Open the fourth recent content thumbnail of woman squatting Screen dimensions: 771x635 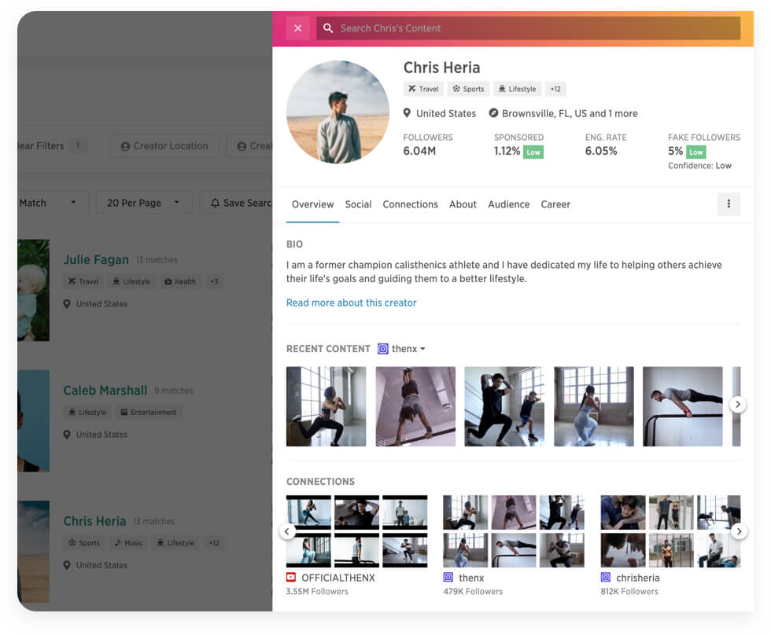click(593, 406)
